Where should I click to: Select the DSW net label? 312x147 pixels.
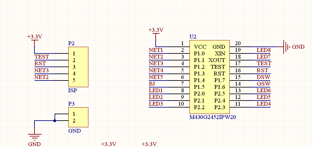tap(264, 77)
